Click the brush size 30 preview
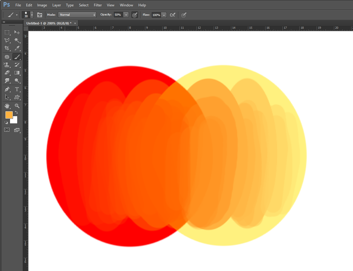The height and width of the screenshot is (271, 353). click(x=26, y=15)
